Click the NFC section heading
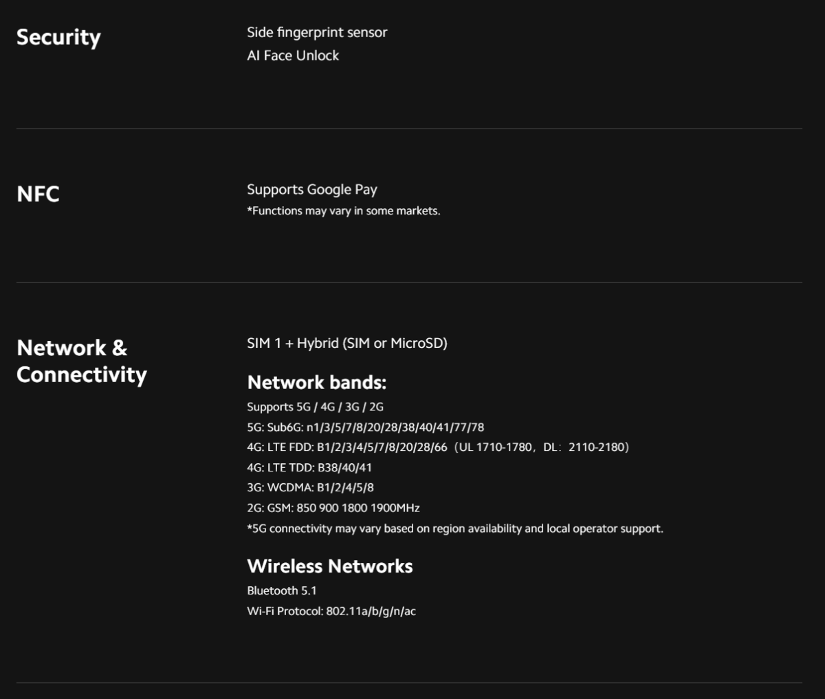825x699 pixels. coord(38,194)
